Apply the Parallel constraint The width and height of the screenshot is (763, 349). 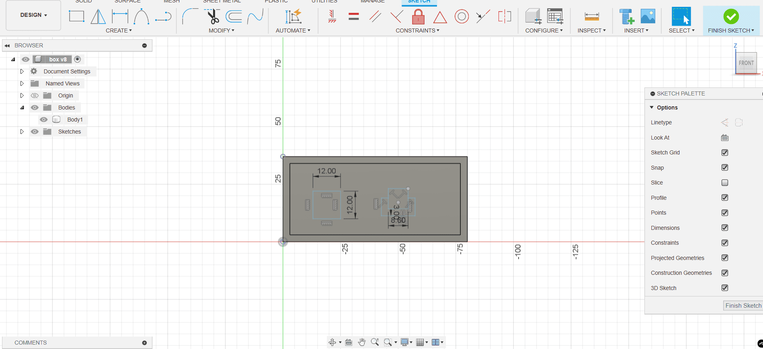[x=375, y=16]
